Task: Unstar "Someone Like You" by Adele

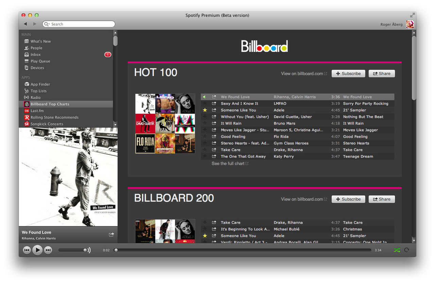Action: tap(205, 110)
